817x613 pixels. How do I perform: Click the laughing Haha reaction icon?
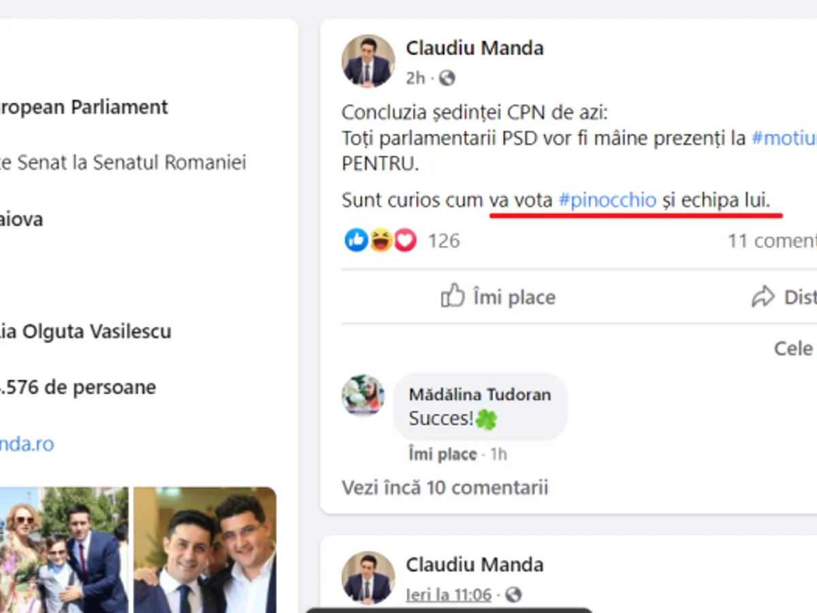tap(381, 240)
